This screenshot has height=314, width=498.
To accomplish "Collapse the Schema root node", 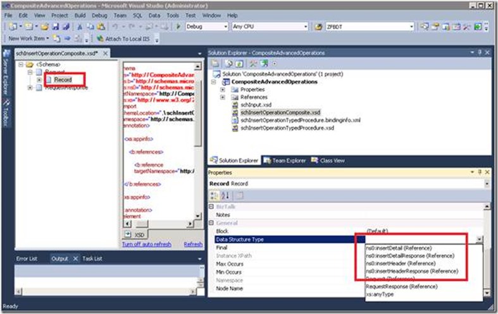I will (21, 64).
